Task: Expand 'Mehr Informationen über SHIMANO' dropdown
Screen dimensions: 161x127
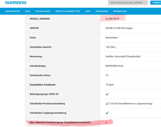Action: 128,3
